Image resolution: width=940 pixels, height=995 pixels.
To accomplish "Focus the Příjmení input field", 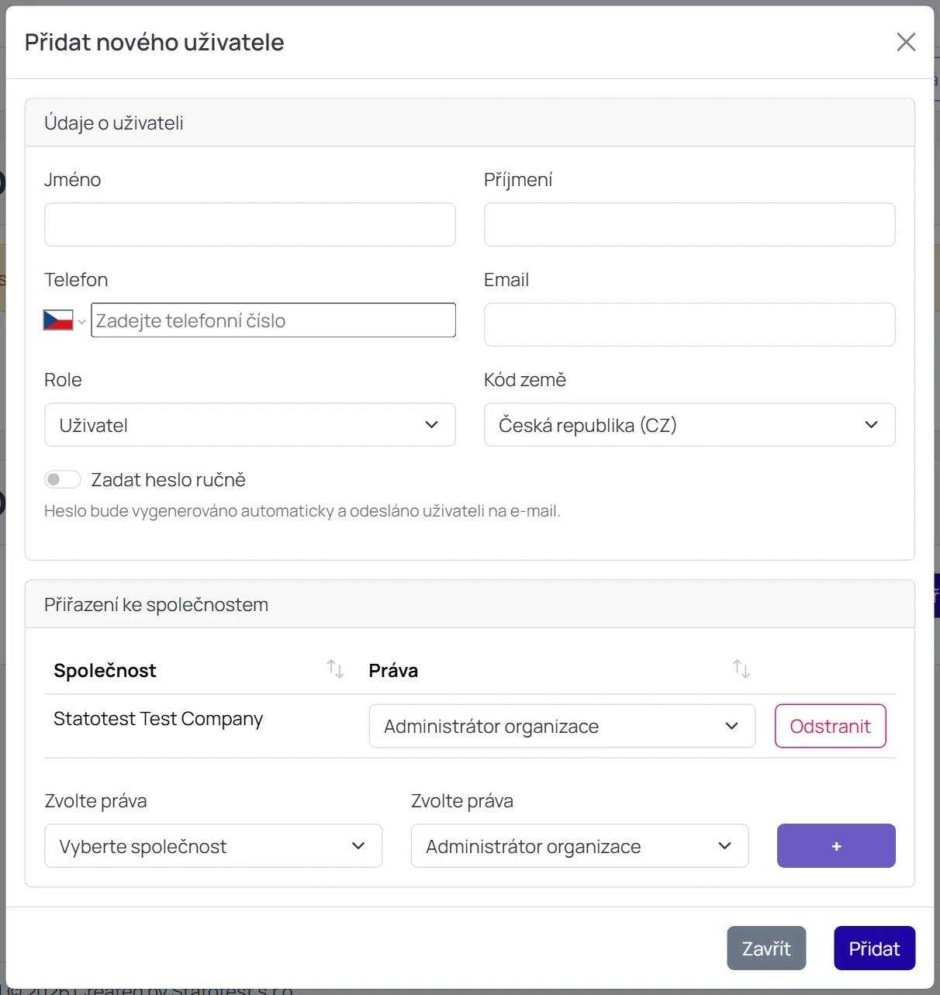I will 689,225.
